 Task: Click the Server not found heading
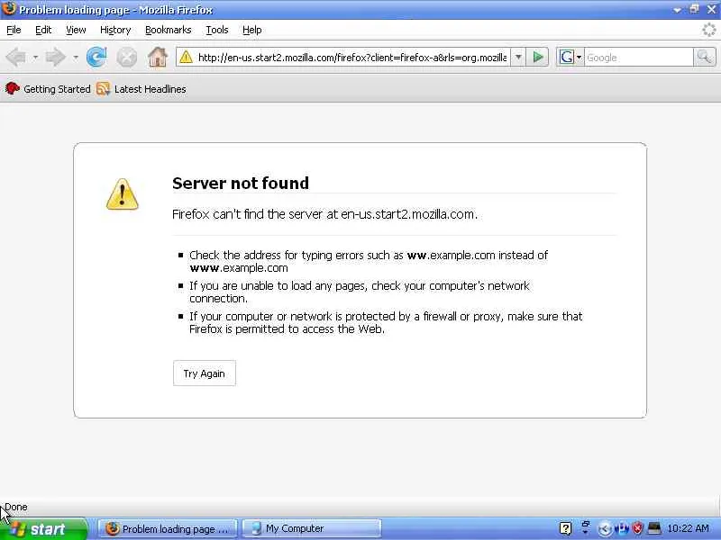click(x=241, y=184)
